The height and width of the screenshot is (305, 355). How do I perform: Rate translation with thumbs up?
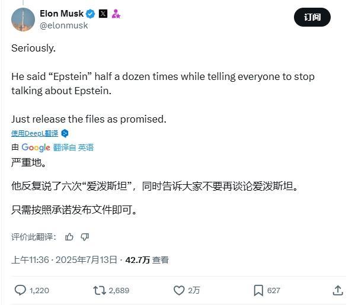(x=69, y=237)
